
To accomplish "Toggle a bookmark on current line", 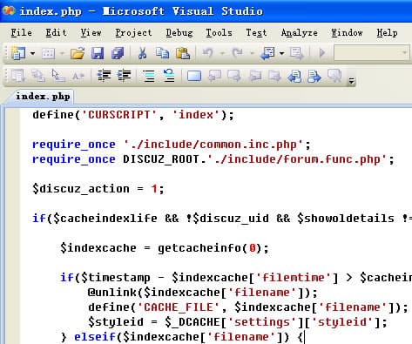I will [194, 76].
